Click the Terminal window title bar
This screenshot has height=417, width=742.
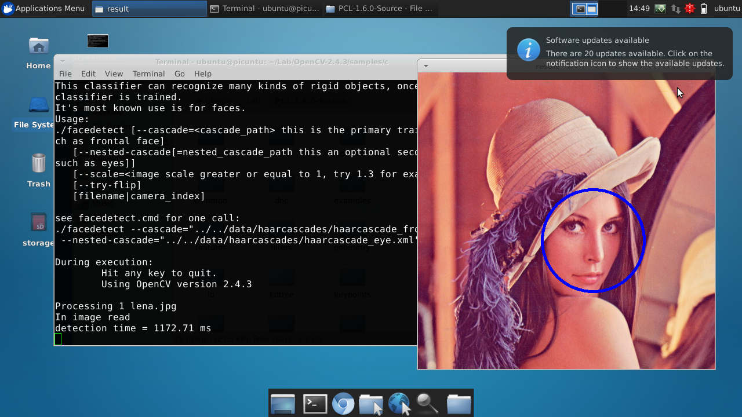pyautogui.click(x=235, y=61)
